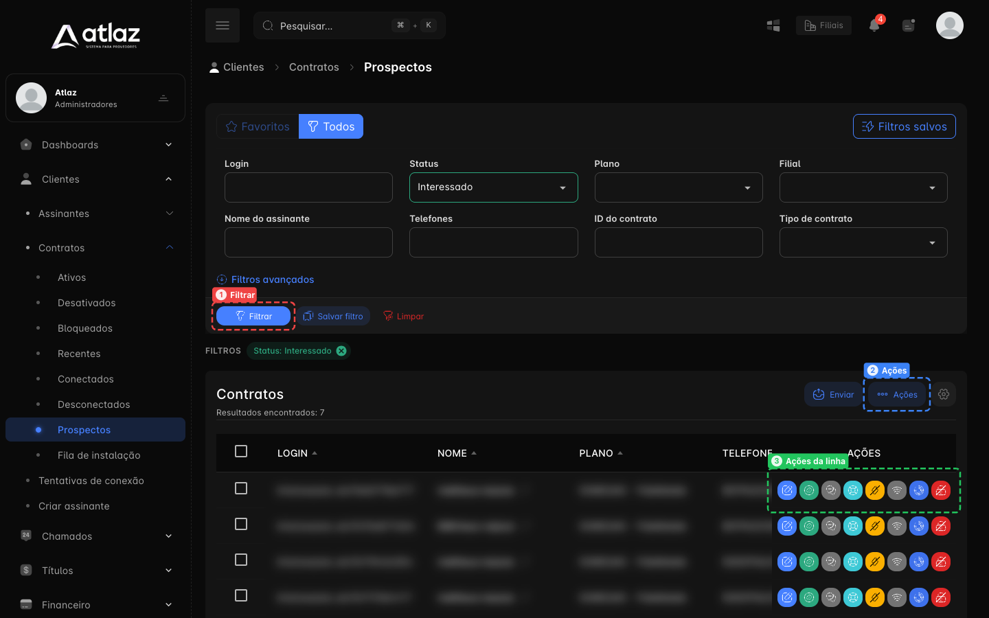Click the cyan lifebuoy icon in the first contract row
The height and width of the screenshot is (618, 989).
click(853, 490)
